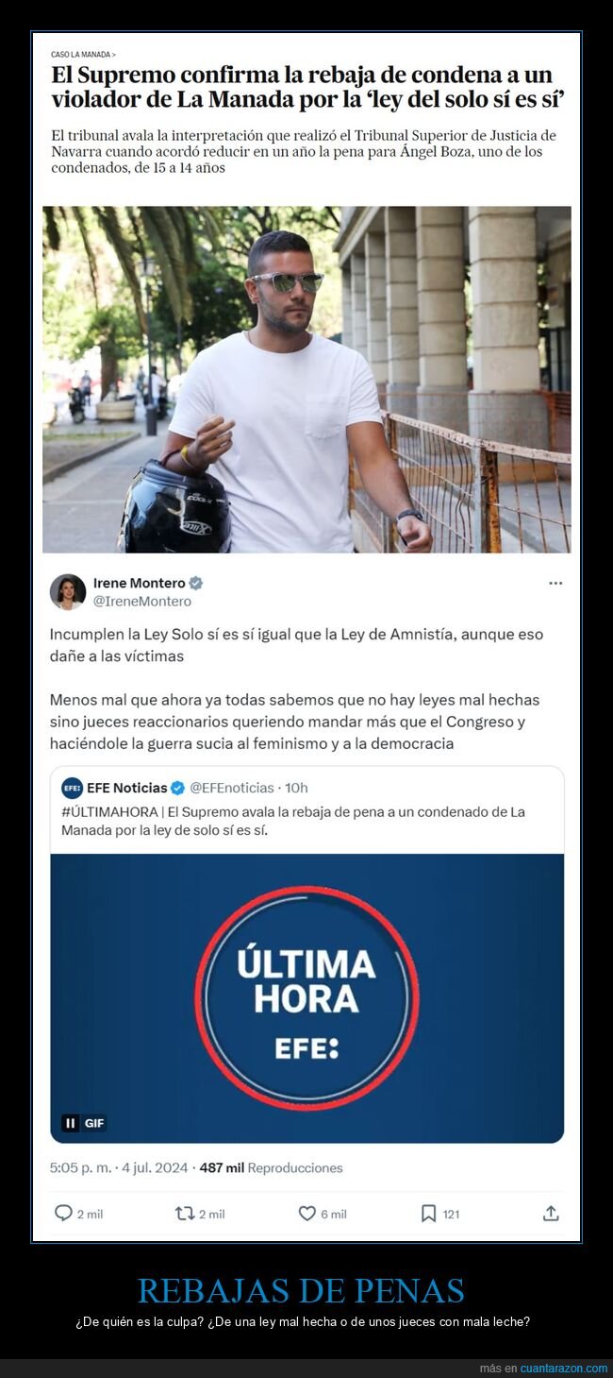Screen dimensions: 613x1378
Task: Click Irene Montero's profile avatar
Action: coord(68,591)
